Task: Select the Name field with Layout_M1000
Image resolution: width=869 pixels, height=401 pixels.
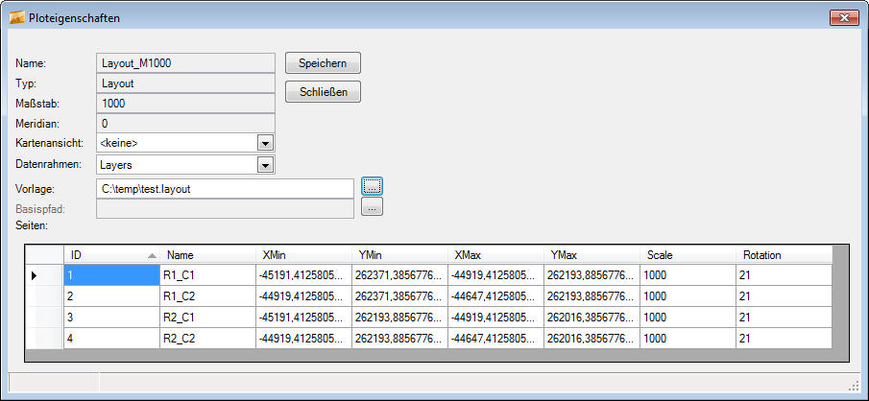Action: 185,63
